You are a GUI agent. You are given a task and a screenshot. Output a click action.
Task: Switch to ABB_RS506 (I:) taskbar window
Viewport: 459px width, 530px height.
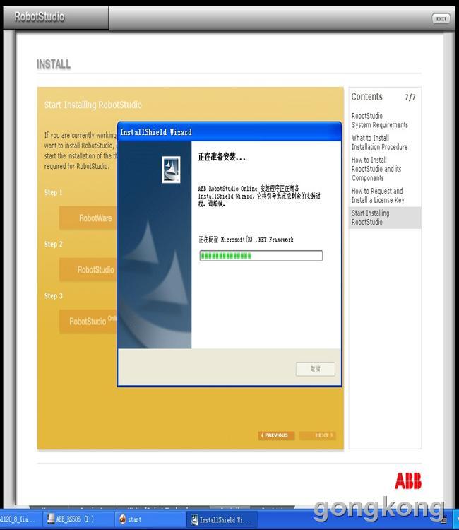(x=78, y=519)
